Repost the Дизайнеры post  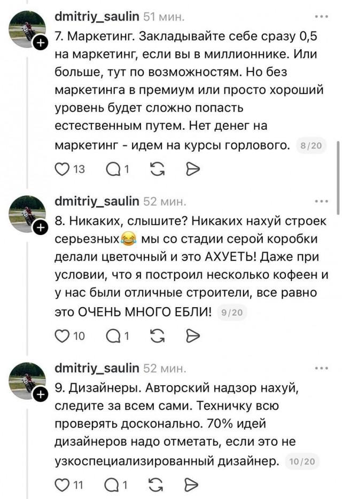158,485
